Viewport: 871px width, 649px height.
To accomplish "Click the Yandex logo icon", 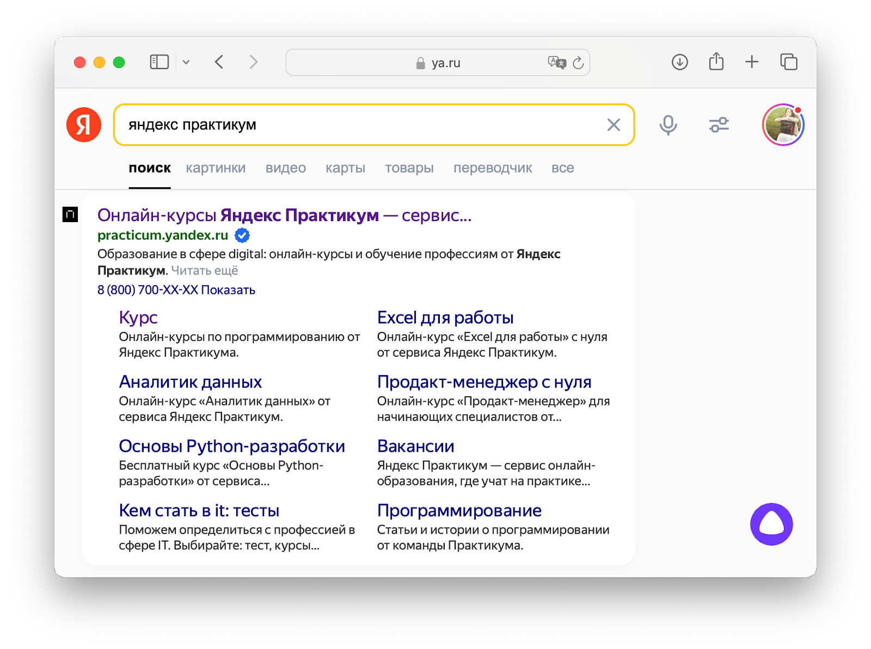I will (84, 125).
